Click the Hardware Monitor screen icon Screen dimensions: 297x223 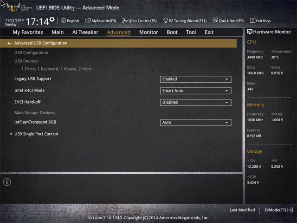250,32
